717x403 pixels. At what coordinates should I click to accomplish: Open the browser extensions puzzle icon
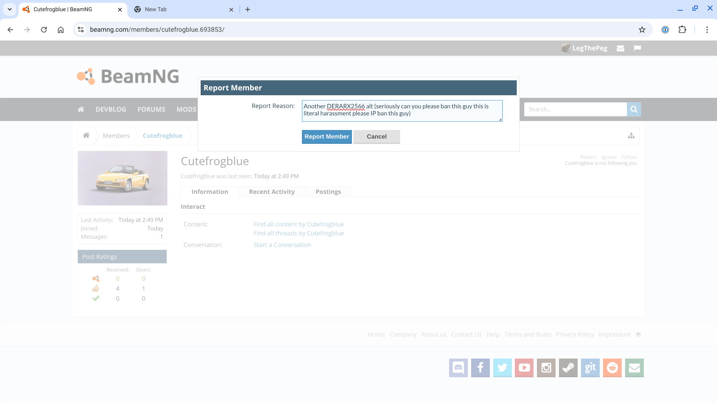pyautogui.click(x=682, y=30)
